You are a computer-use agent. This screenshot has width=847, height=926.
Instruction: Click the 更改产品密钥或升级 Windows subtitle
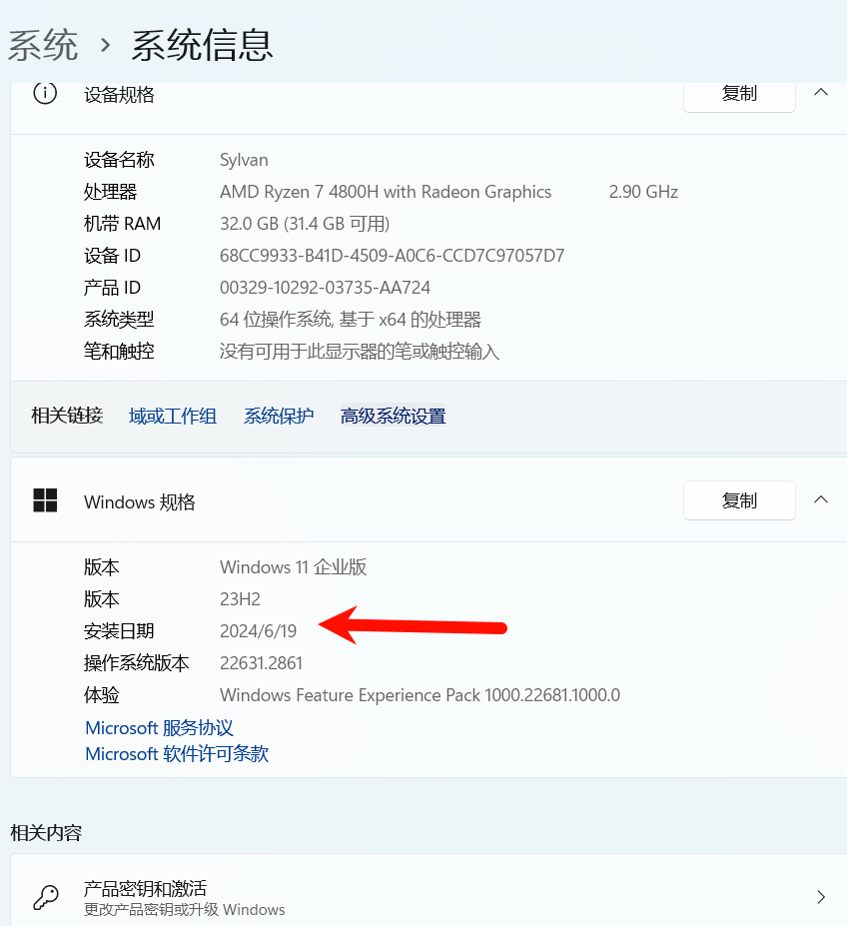(x=185, y=909)
